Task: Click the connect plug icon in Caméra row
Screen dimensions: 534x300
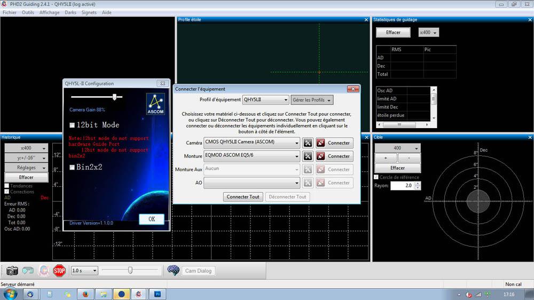Action: (320, 143)
